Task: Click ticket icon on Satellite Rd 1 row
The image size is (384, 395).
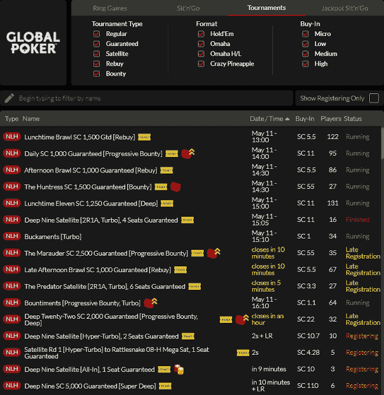Action: [243, 353]
